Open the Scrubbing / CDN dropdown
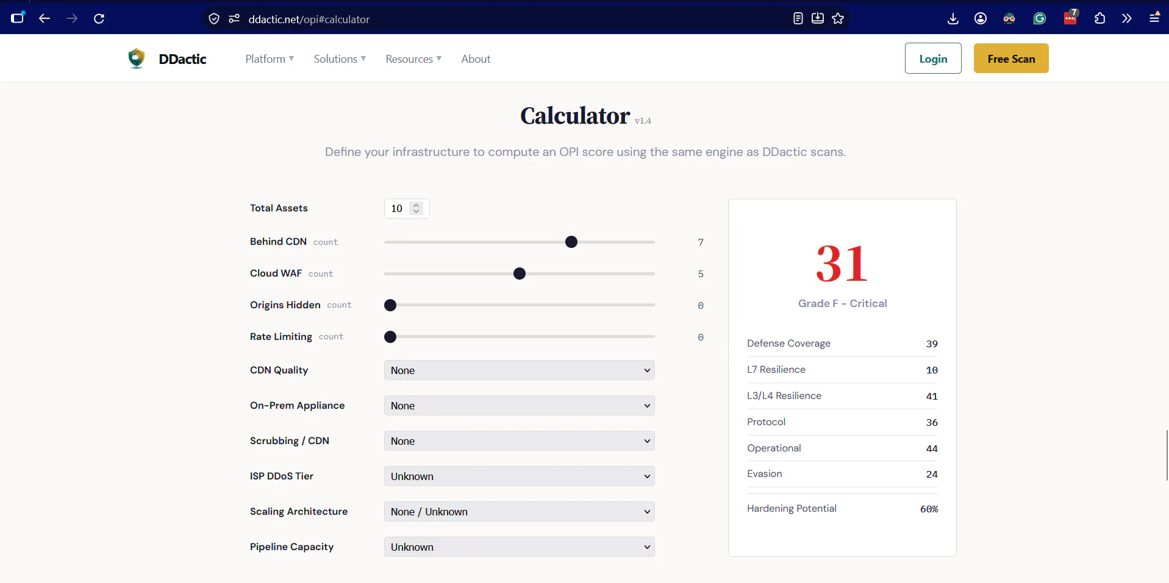 tap(519, 441)
